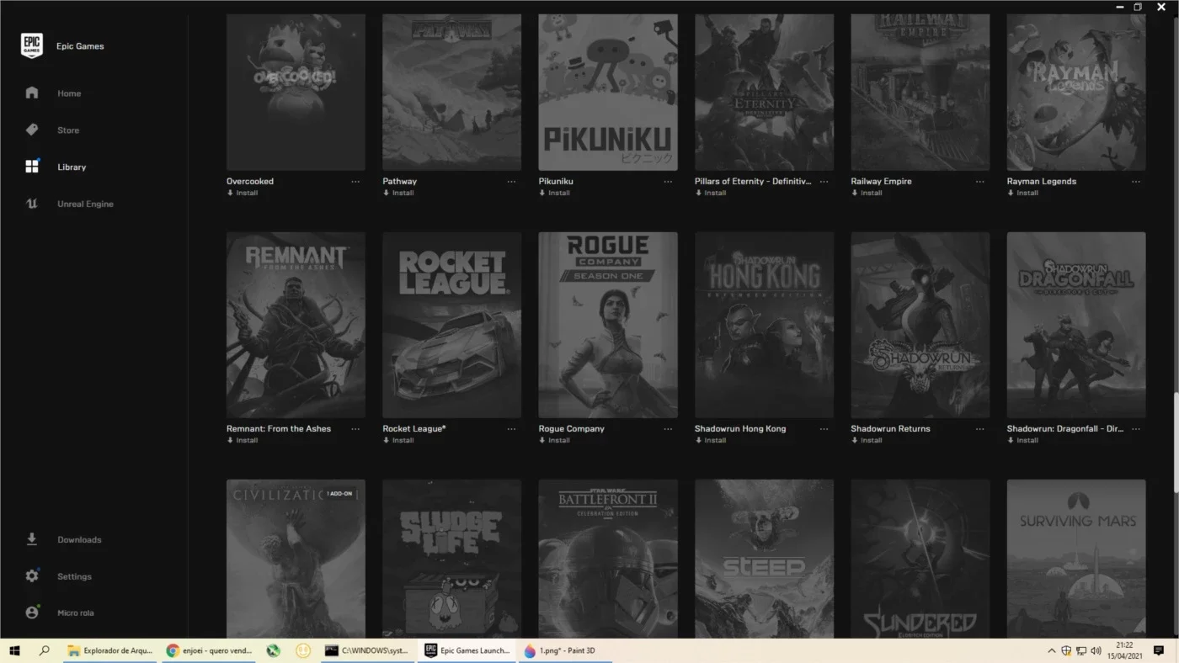The image size is (1179, 663).
Task: Select the Pikuniku cover thumbnail
Action: (x=608, y=92)
